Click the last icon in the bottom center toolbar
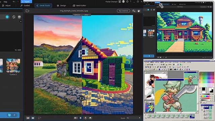 91,118
